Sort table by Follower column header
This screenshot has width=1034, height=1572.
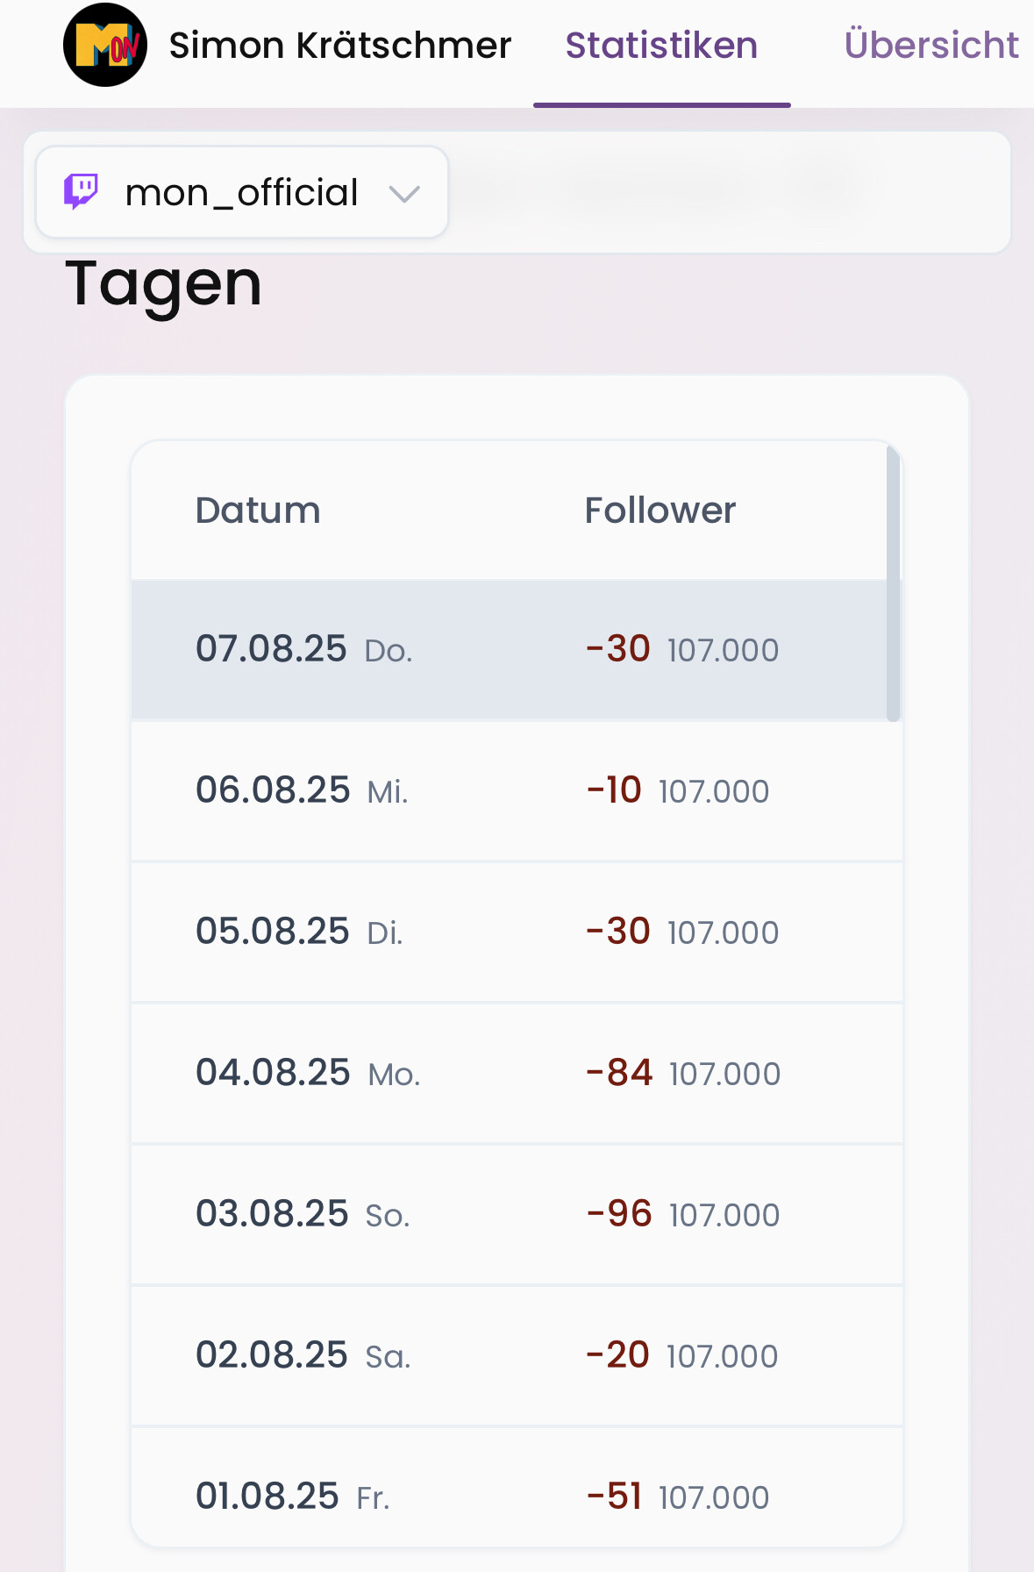(660, 511)
